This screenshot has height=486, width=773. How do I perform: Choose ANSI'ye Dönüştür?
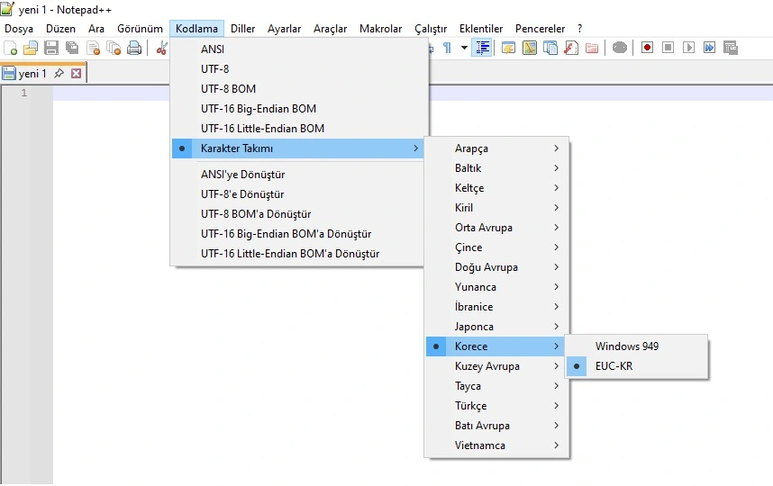(298, 175)
